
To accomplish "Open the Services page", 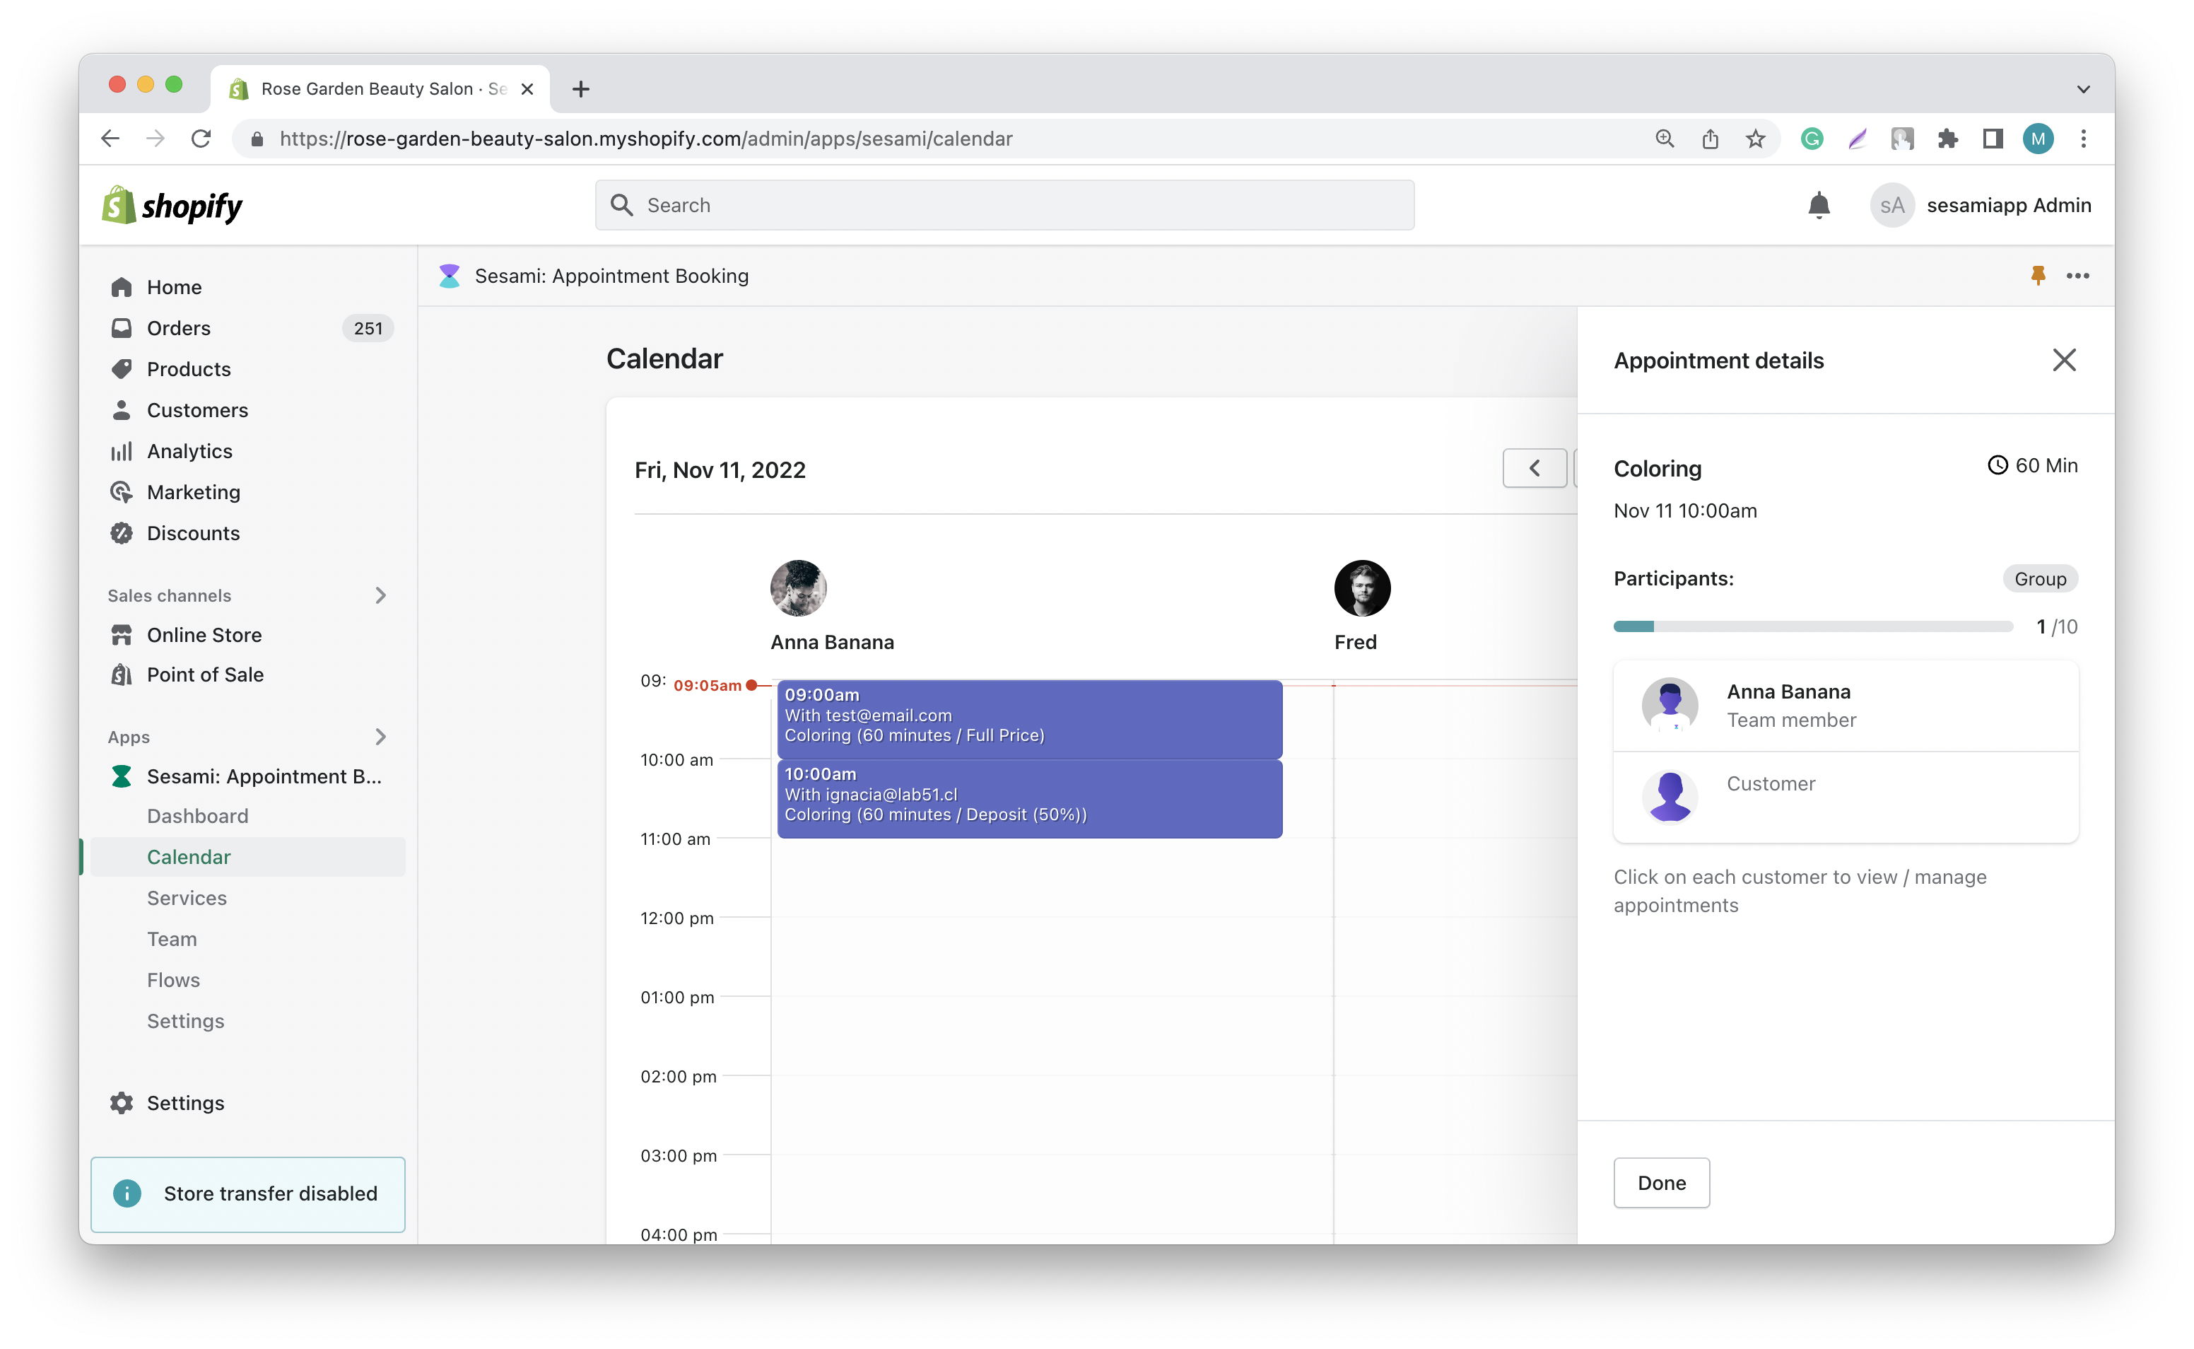I will click(187, 899).
